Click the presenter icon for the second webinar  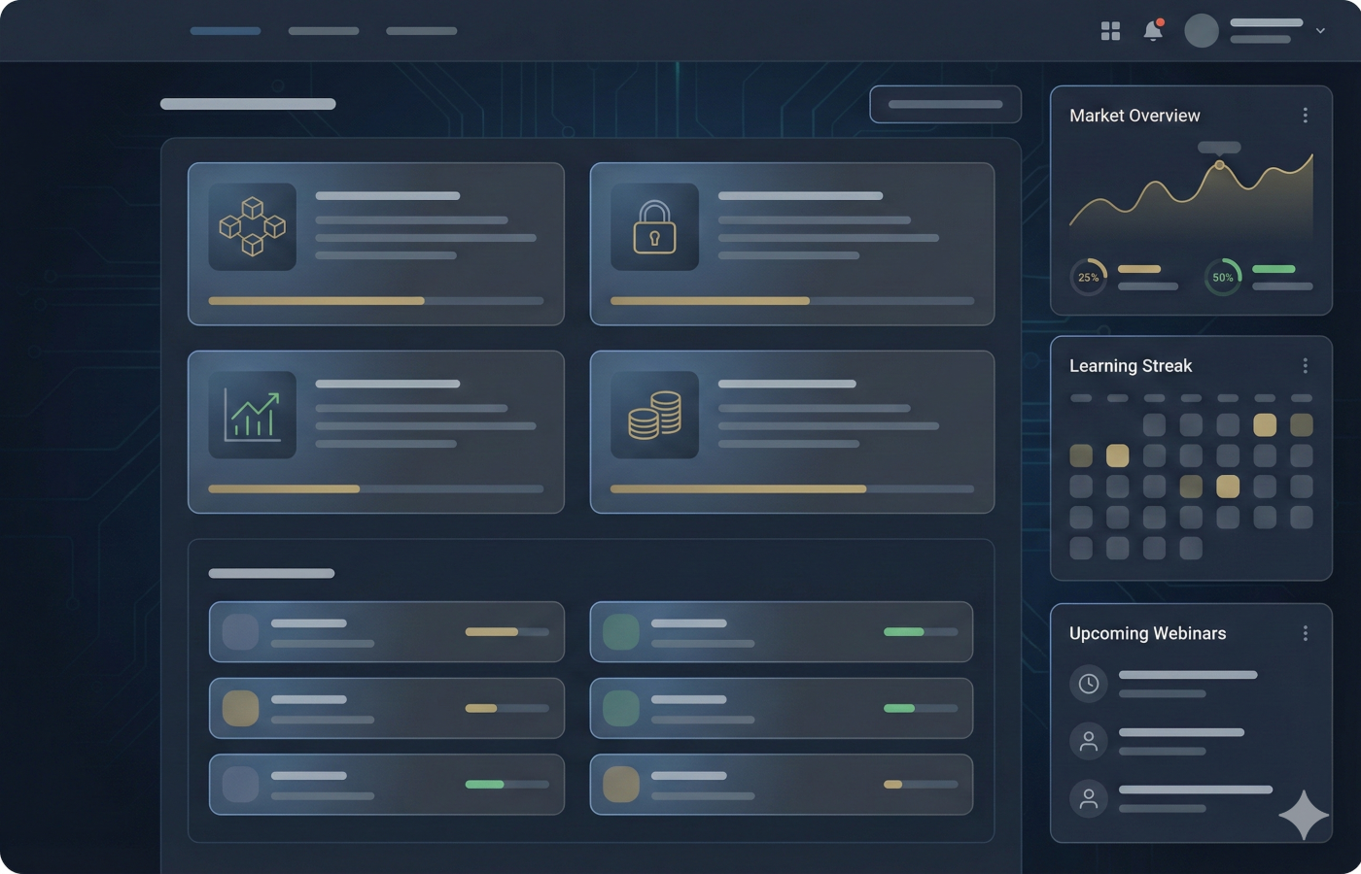click(1089, 741)
